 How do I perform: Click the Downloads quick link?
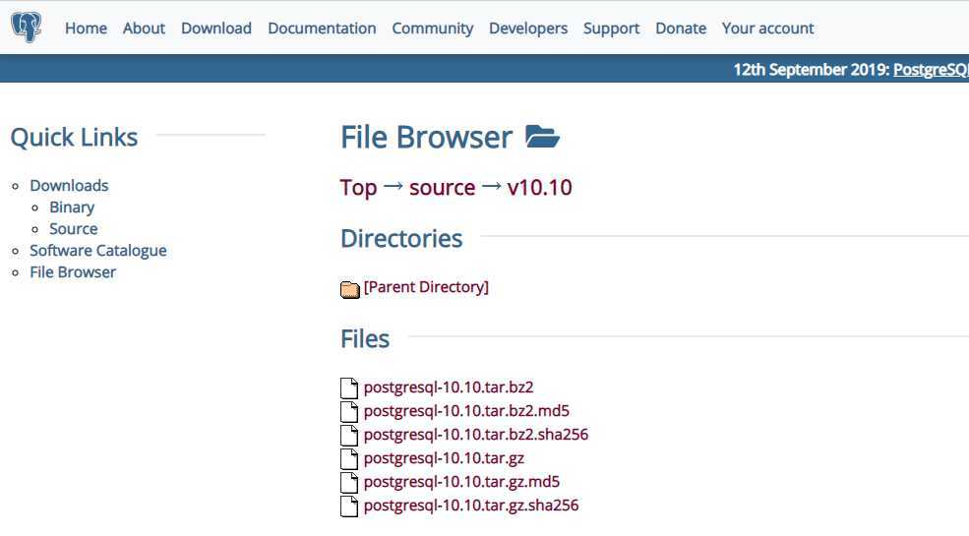tap(69, 185)
